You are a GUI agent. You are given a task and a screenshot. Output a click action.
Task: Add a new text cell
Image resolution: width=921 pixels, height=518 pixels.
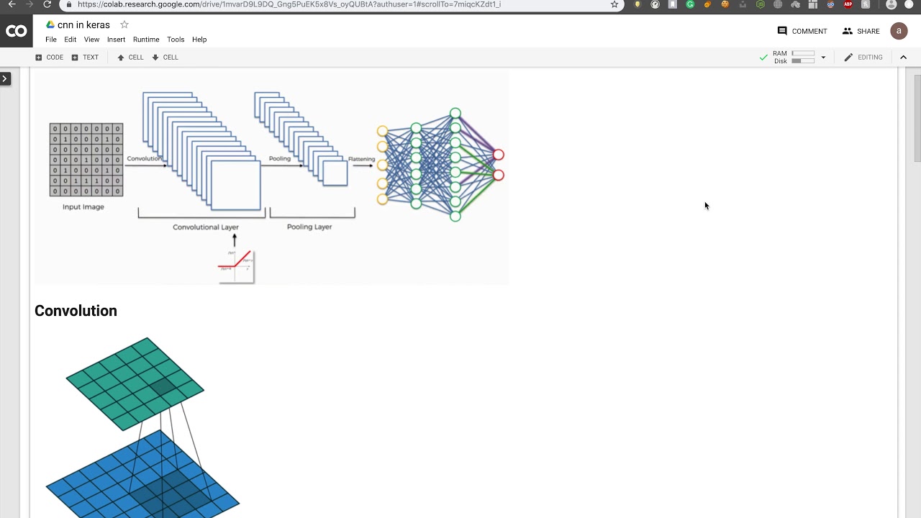(x=85, y=58)
